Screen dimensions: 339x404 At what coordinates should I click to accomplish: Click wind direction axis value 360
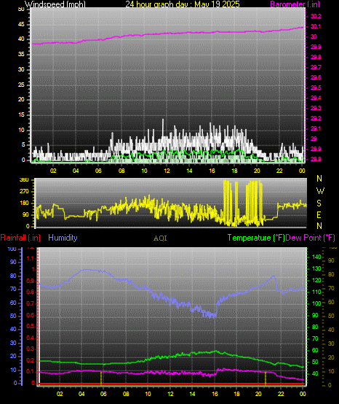click(x=24, y=180)
